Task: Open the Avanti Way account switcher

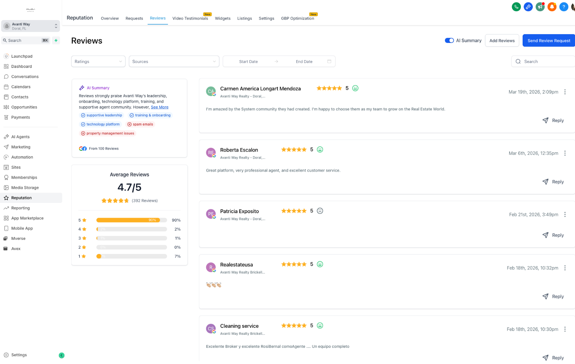Action: pos(31,26)
